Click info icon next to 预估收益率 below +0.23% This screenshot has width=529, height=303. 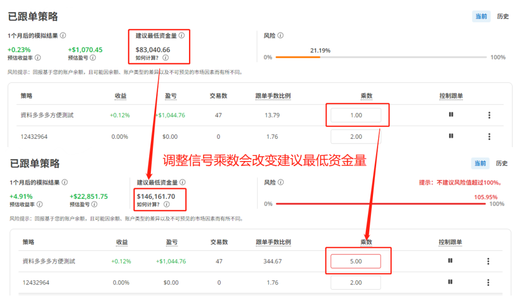point(38,58)
